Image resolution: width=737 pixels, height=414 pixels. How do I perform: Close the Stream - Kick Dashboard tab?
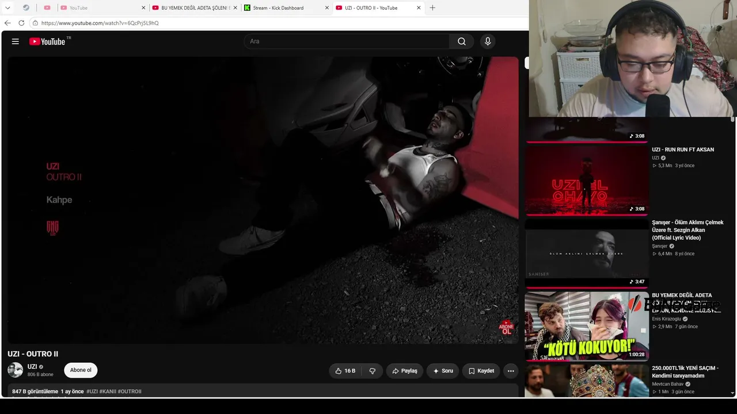(x=327, y=8)
